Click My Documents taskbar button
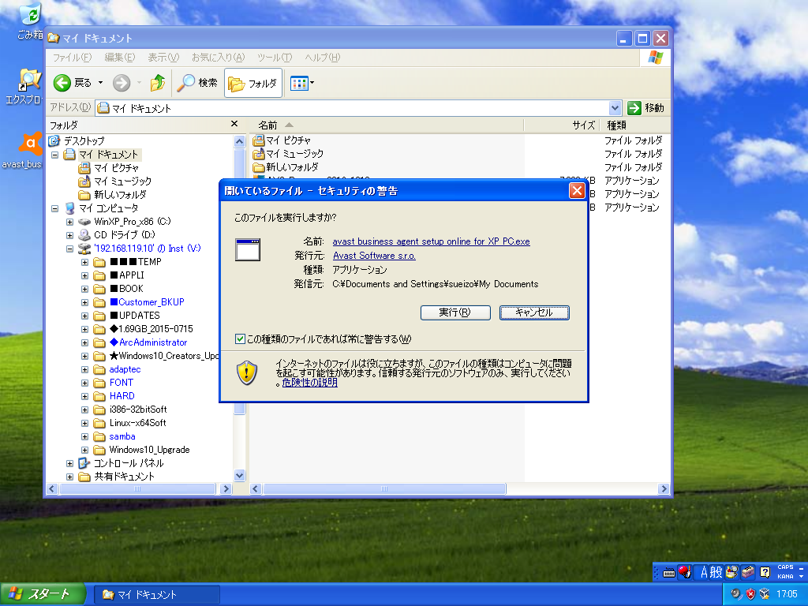Viewport: 808px width, 606px height. (157, 595)
